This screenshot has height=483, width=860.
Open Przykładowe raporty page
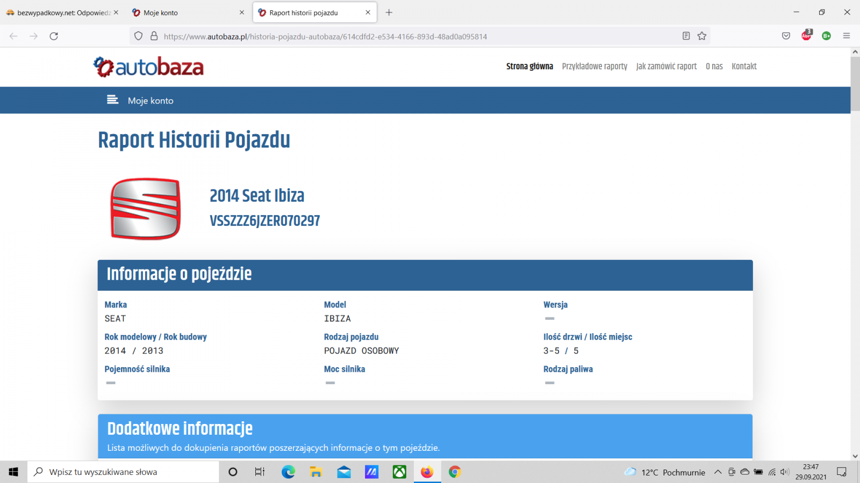coord(594,67)
